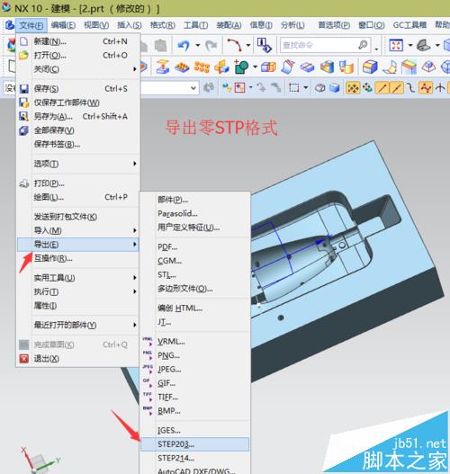The width and height of the screenshot is (450, 474).
Task: Click the Save All icon
Action: point(24,130)
